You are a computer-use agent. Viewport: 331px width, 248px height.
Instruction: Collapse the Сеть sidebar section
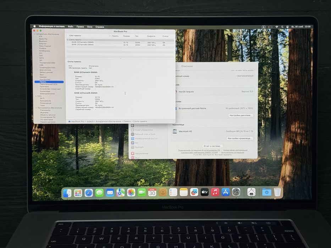tap(36, 96)
